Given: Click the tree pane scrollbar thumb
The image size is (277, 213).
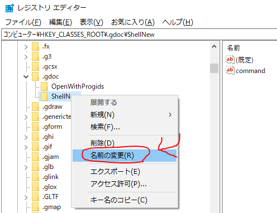Looking at the screenshot, I should (214, 69).
